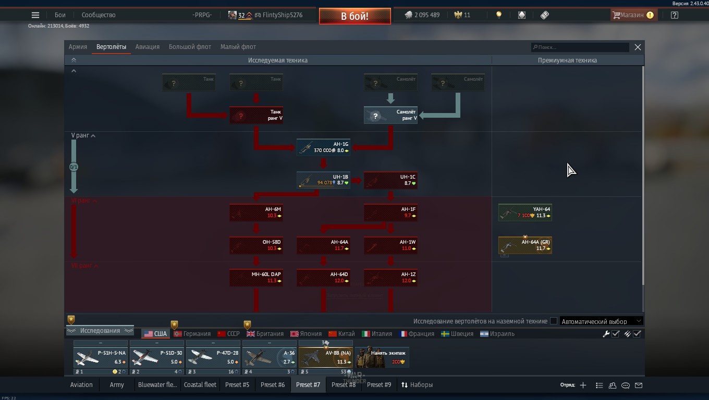
Task: Select the AV-8B (NA) crew slot
Action: click(x=326, y=357)
